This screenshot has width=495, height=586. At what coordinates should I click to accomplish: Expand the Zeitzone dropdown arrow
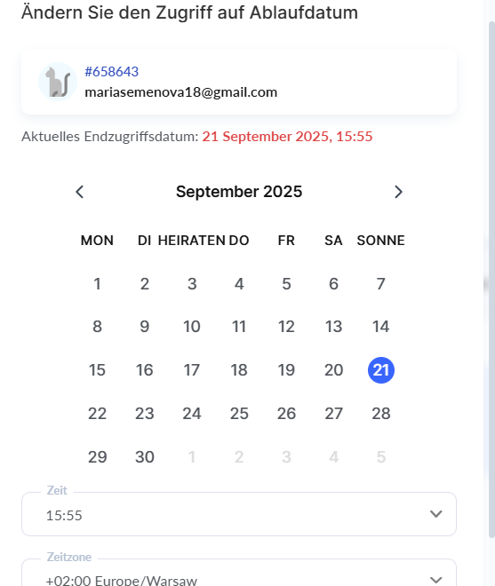[435, 580]
